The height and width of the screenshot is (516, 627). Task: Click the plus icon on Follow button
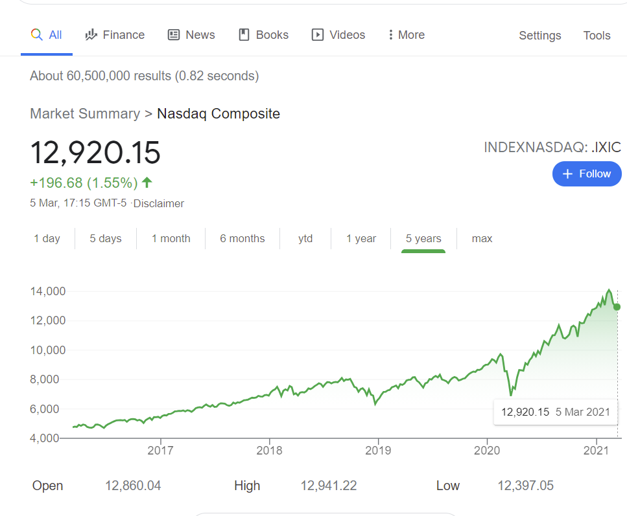click(568, 174)
